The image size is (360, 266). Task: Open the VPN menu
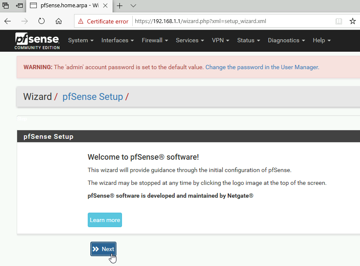click(x=220, y=40)
